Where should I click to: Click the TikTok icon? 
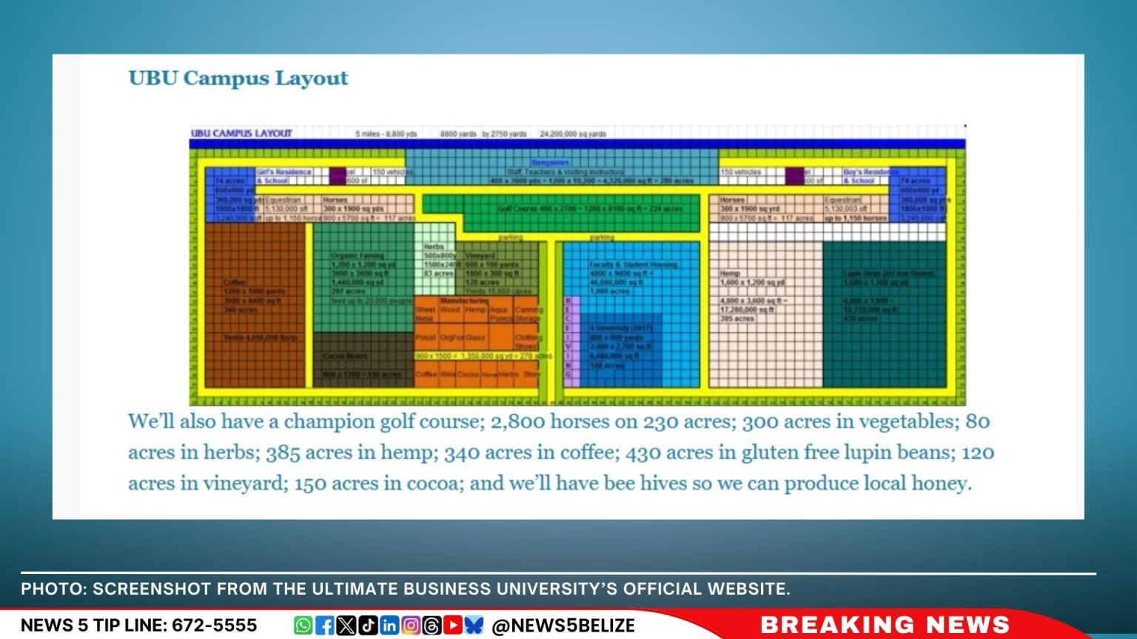click(367, 625)
